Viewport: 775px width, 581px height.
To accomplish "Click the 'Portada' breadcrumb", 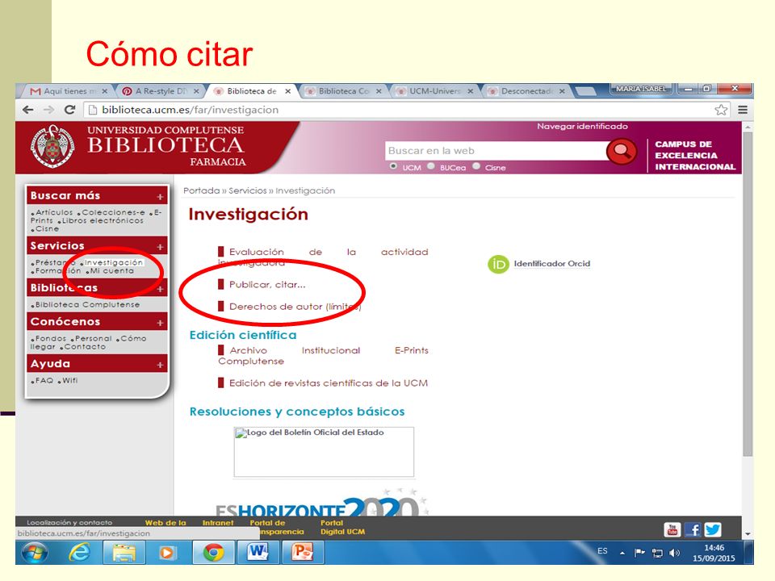I will (x=202, y=190).
